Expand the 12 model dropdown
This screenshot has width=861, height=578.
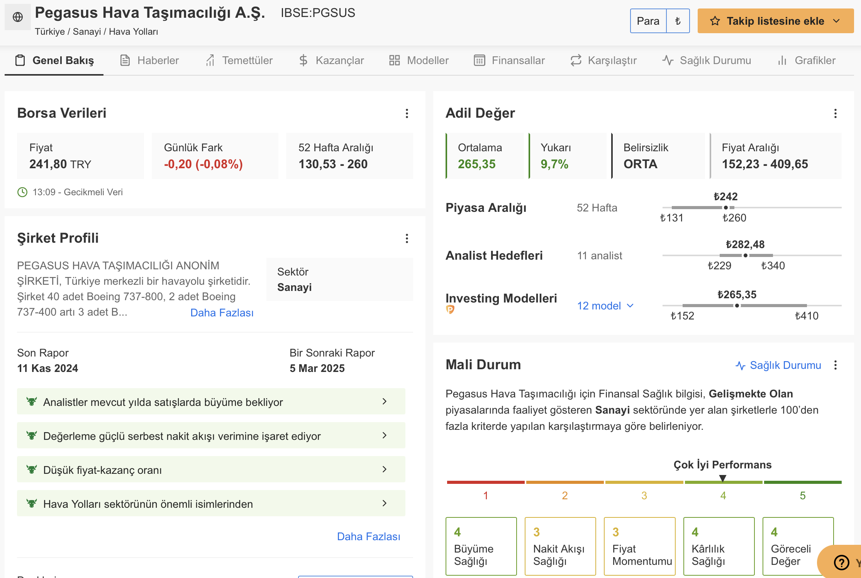(605, 306)
